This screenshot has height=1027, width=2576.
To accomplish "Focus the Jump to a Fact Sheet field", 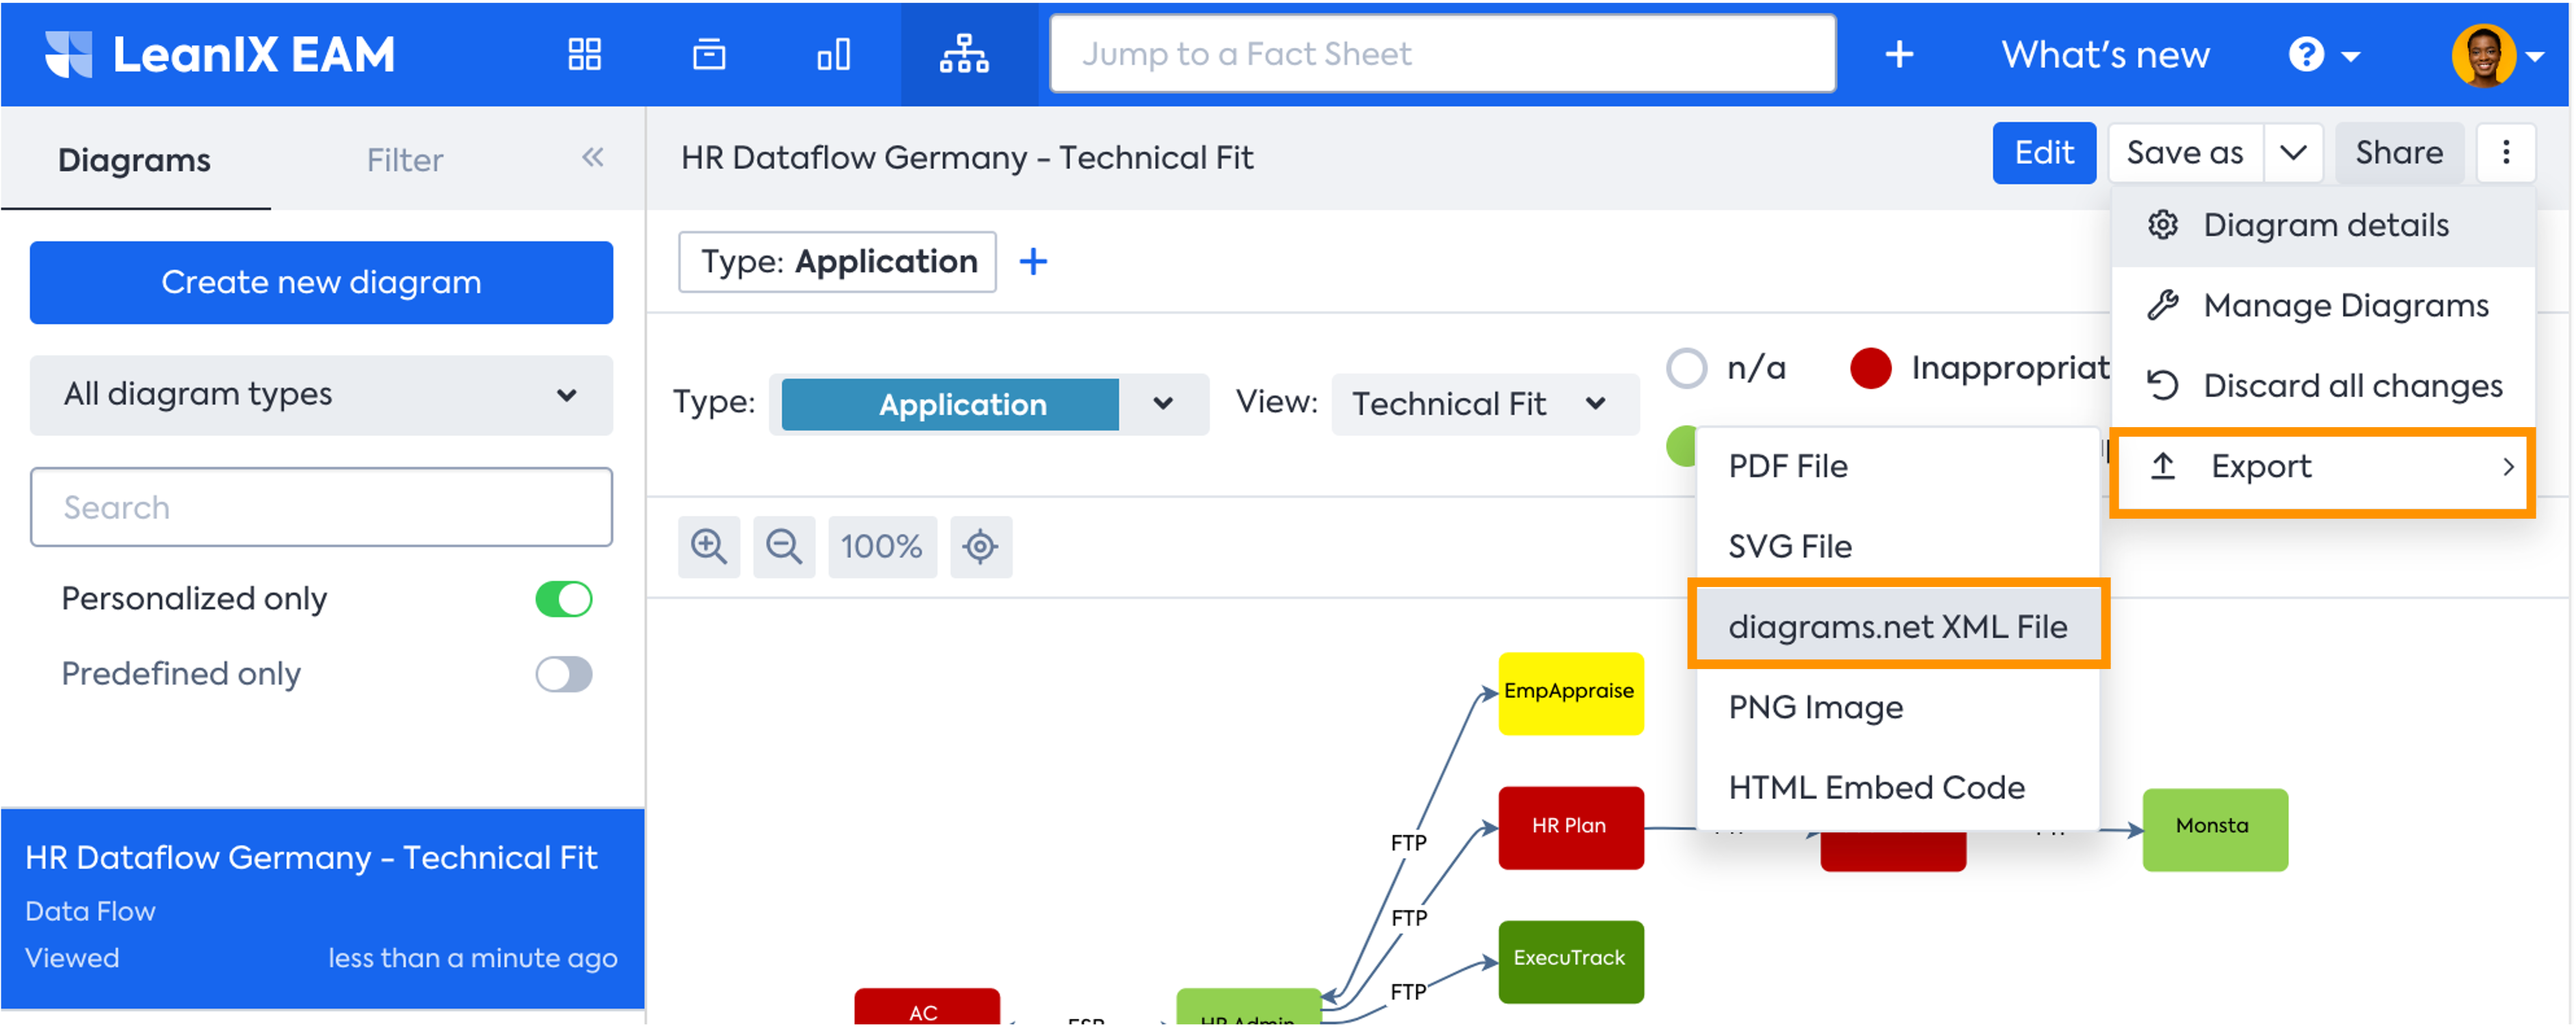I will 1443,54.
